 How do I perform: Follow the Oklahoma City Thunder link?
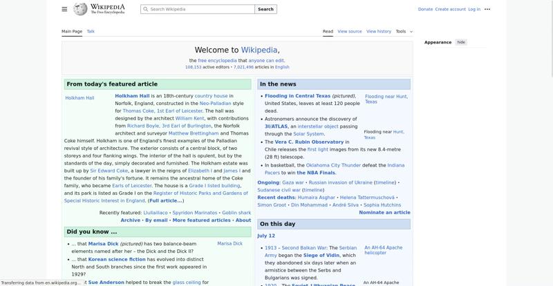tap(333, 165)
